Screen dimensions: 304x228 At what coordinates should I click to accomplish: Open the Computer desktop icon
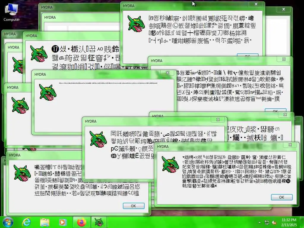[x=12, y=12]
